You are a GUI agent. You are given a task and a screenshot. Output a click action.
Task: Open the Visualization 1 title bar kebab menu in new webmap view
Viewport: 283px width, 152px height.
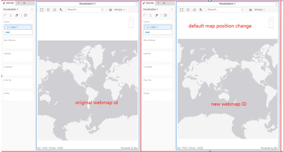[x=276, y=4]
